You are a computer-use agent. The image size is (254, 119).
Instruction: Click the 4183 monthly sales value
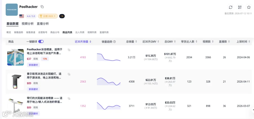[x=83, y=57]
